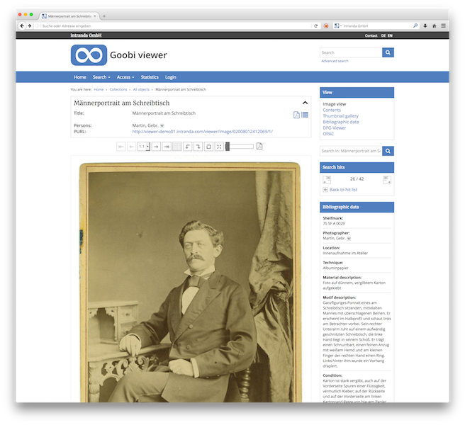Open the norm data icon next to Persons Martin, Gebr.

(162, 125)
